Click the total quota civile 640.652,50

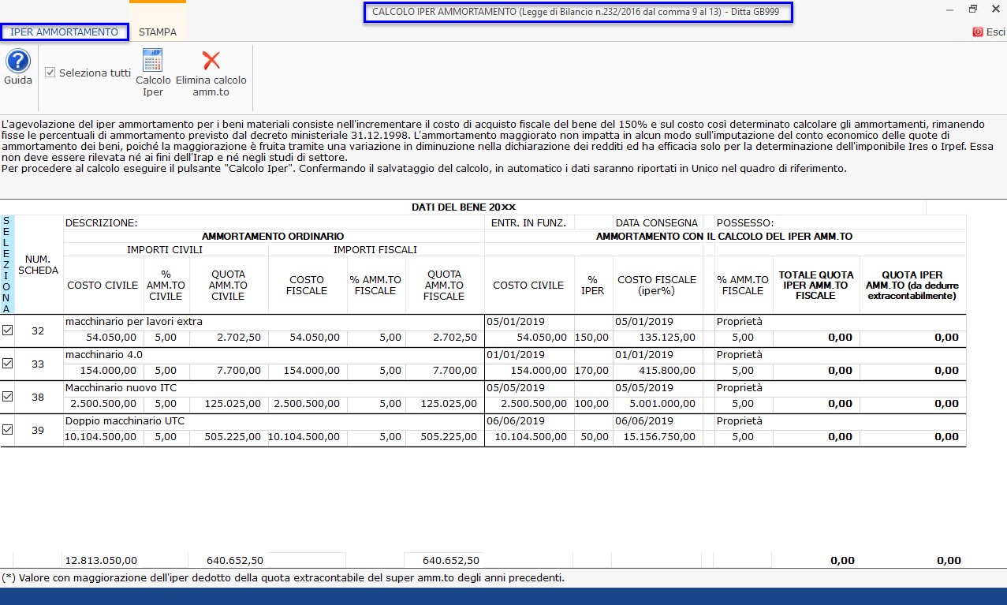[234, 560]
